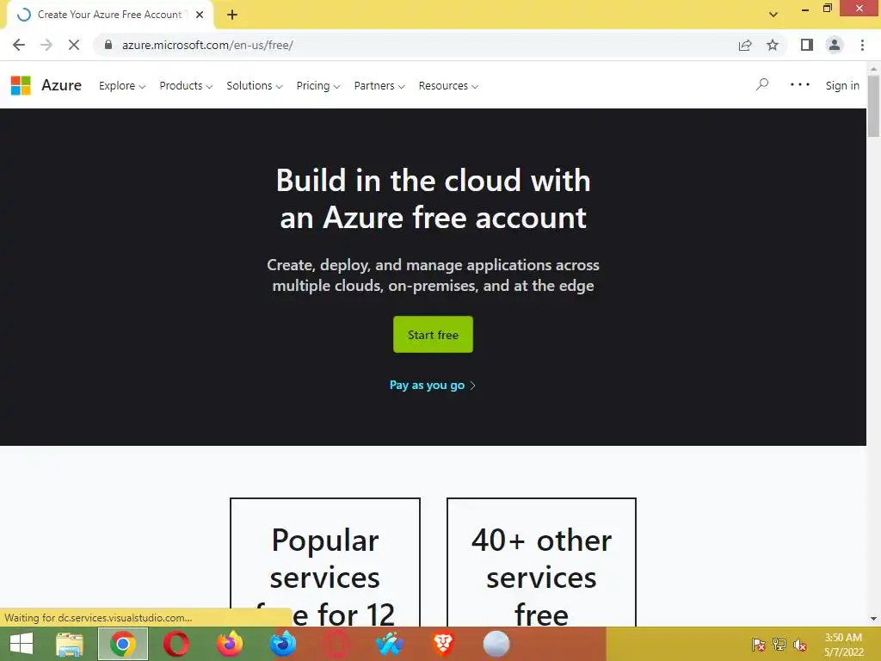The height and width of the screenshot is (661, 881).
Task: Select the Create Your Azure Free Account tab
Action: point(109,15)
